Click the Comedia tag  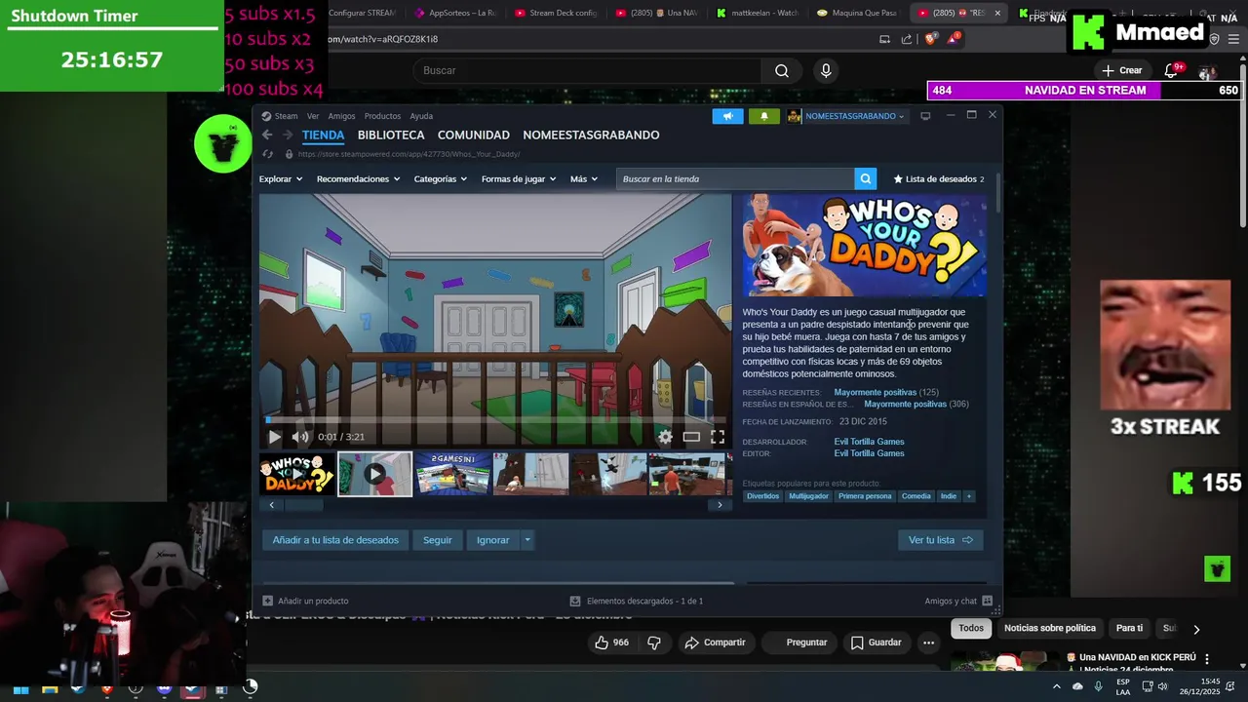916,496
